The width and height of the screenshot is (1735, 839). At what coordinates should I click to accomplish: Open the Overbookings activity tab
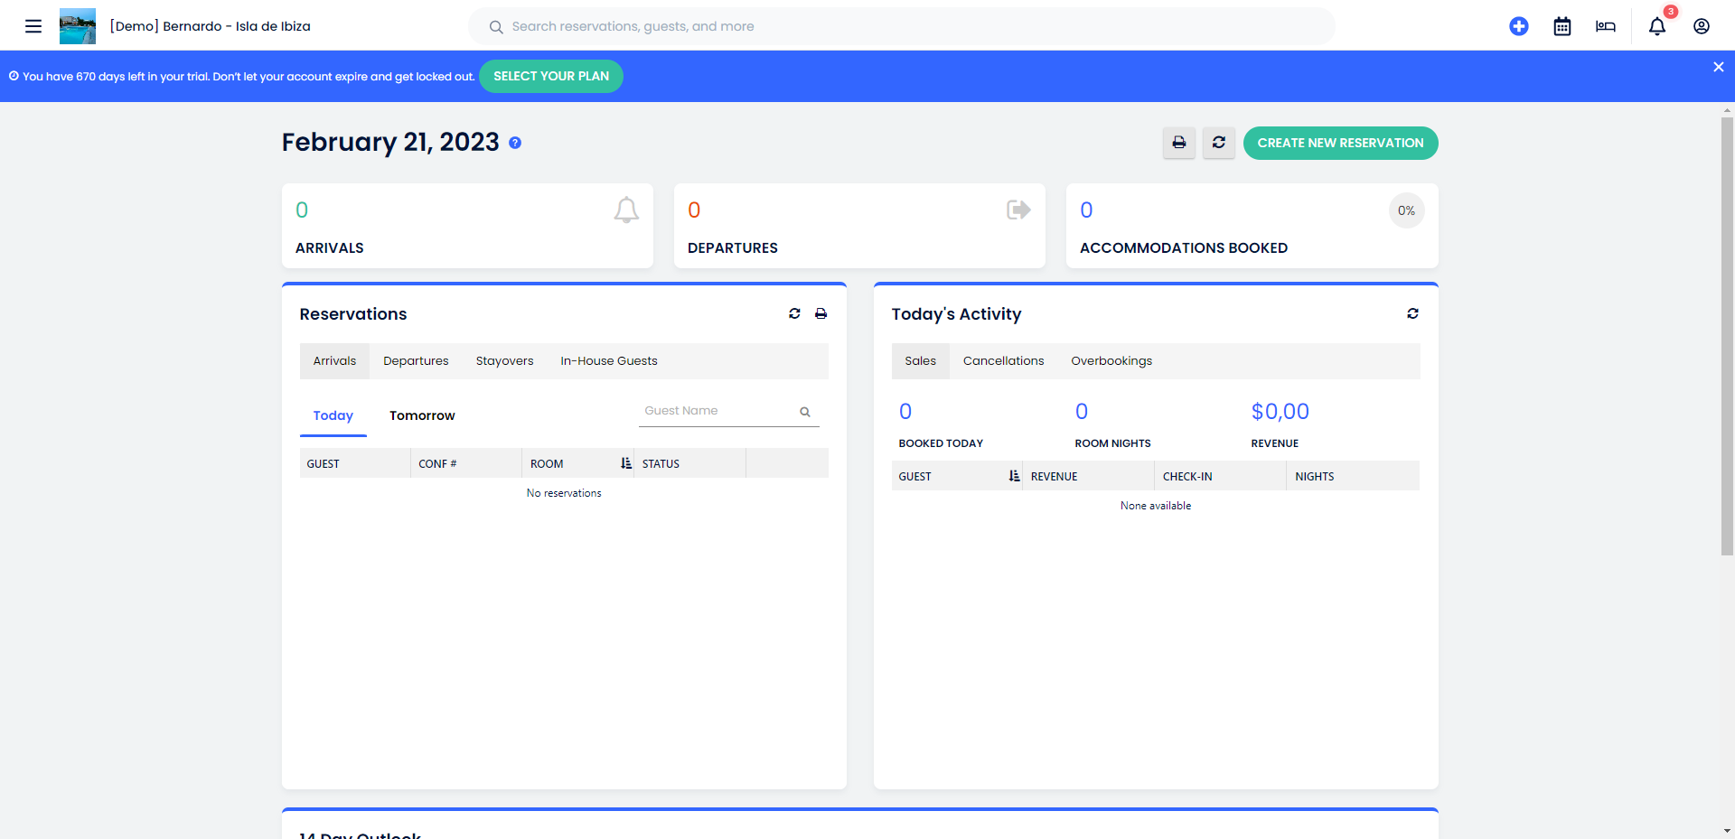click(x=1111, y=361)
